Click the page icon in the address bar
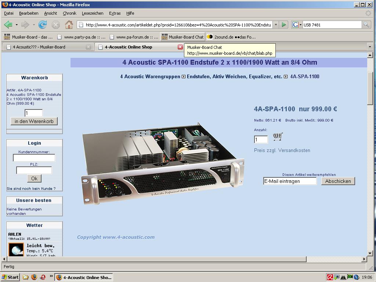 pyautogui.click(x=81, y=25)
